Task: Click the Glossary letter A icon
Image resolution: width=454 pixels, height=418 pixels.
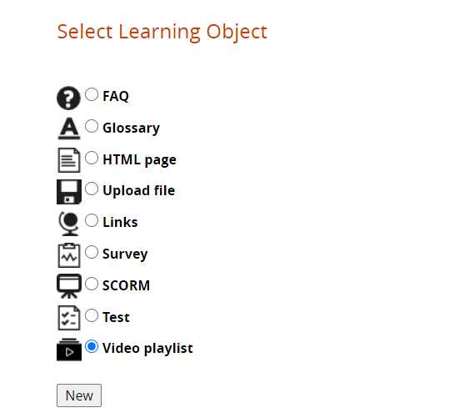Action: coord(69,128)
